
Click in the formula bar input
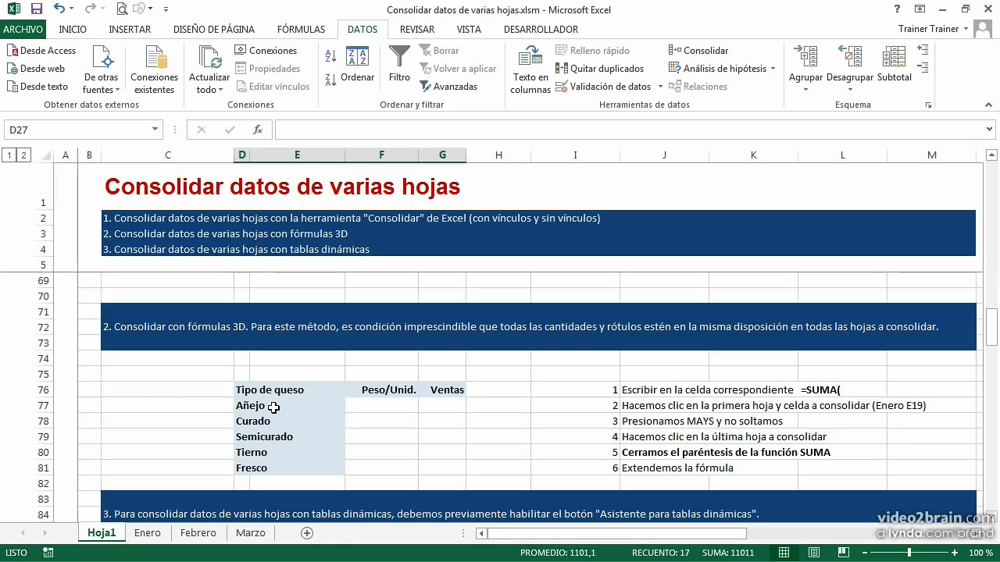pyautogui.click(x=629, y=130)
